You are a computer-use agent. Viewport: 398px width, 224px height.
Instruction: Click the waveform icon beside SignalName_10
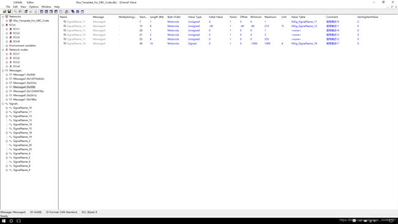click(x=10, y=108)
